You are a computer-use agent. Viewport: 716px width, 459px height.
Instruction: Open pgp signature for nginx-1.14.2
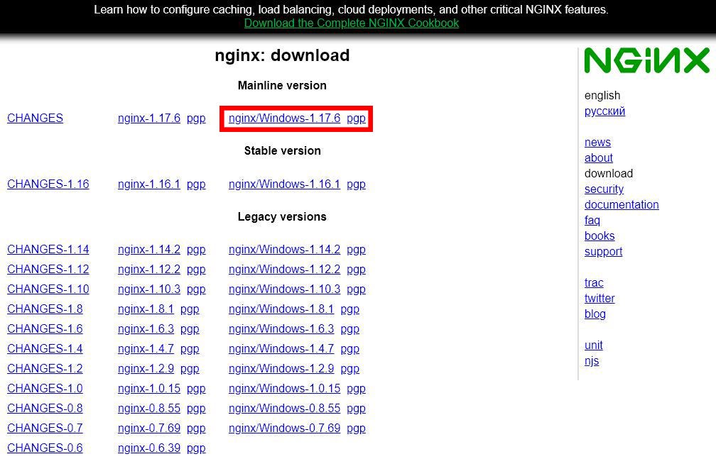[196, 250]
